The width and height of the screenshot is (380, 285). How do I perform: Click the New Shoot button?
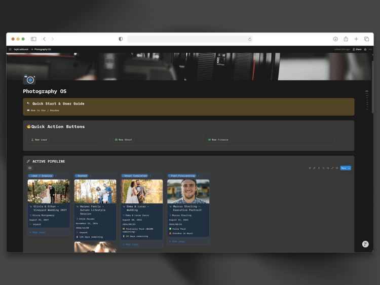(x=124, y=139)
